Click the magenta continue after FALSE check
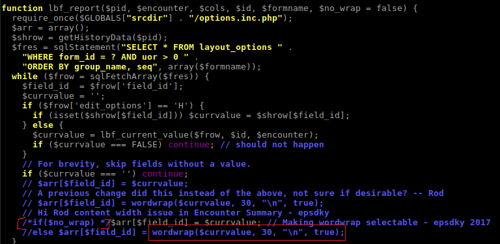Viewport: 500px width, 244px height. [189, 145]
